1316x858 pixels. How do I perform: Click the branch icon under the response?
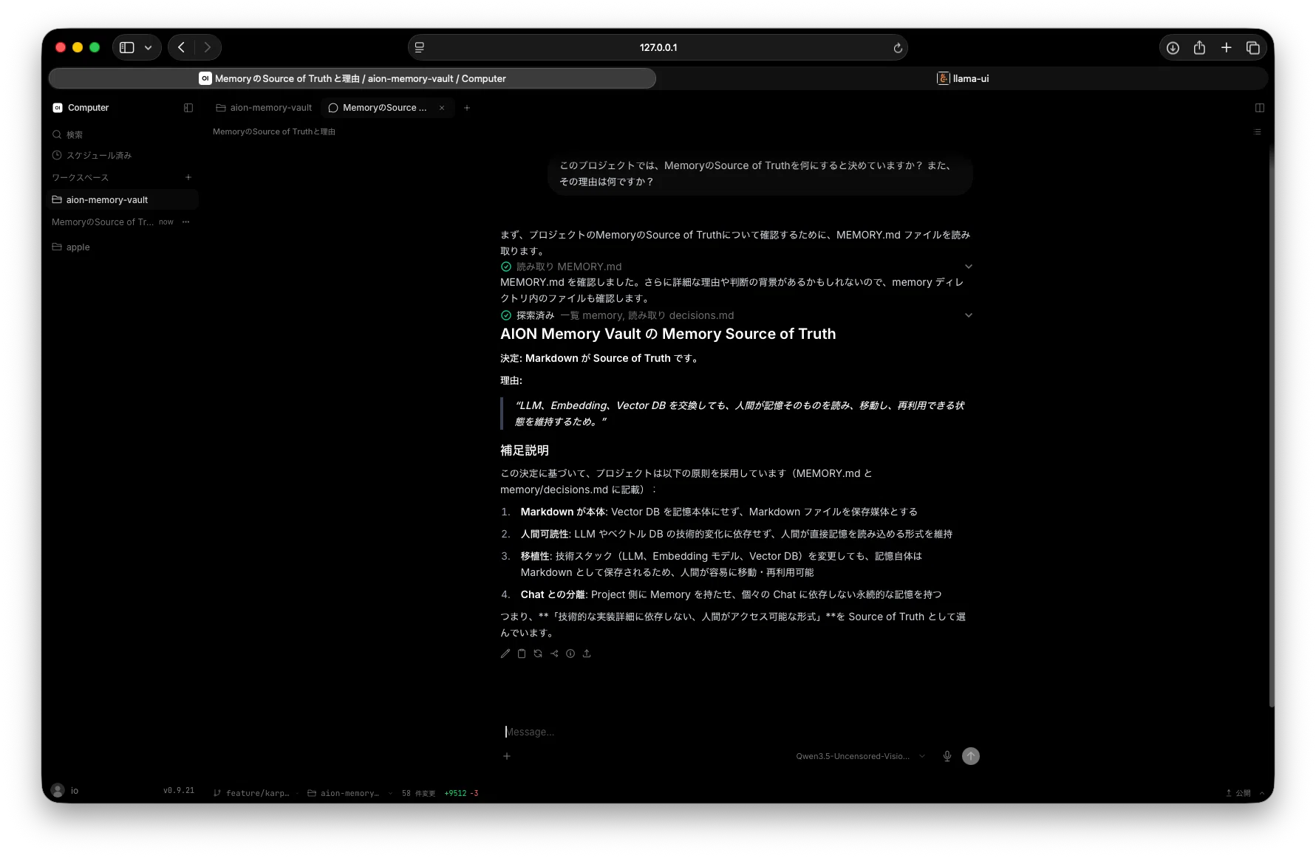[x=554, y=653]
